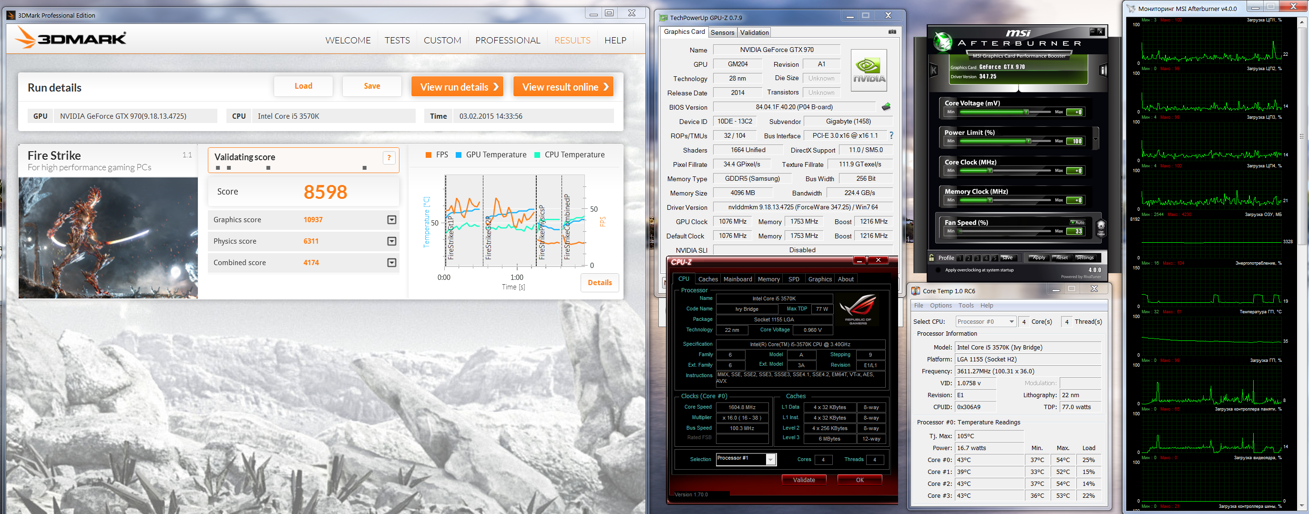This screenshot has height=514, width=1309.
Task: Click the Reset button in Afterburner
Action: point(1062,258)
